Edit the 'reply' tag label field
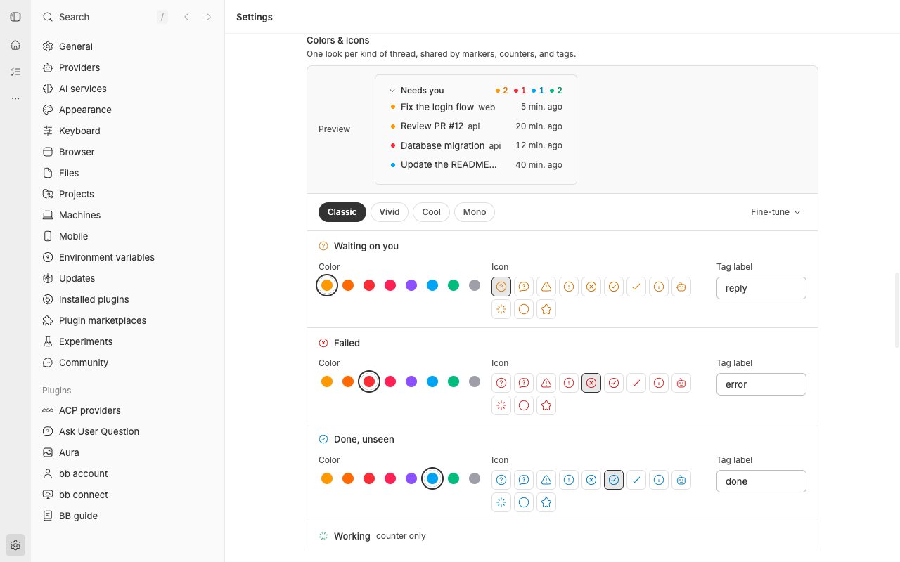Image resolution: width=900 pixels, height=562 pixels. pyautogui.click(x=761, y=288)
